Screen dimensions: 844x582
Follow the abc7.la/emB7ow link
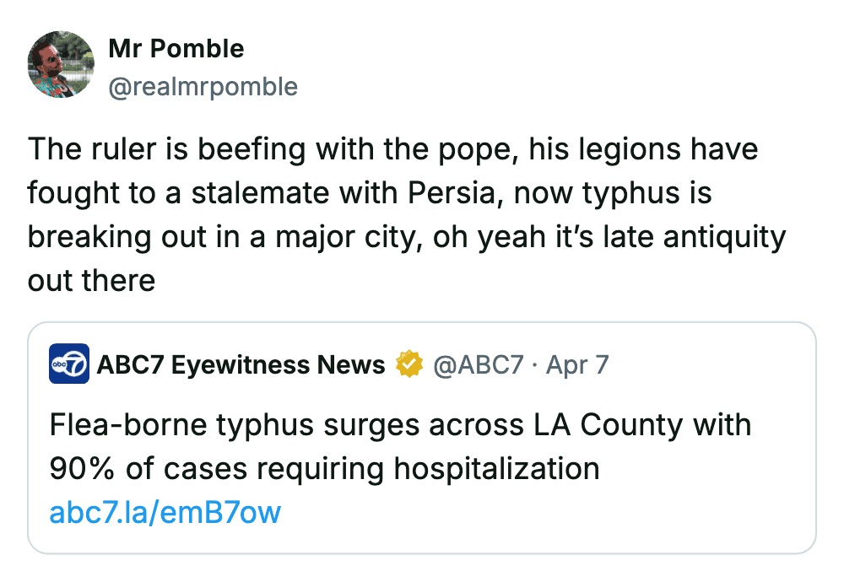coord(165,512)
